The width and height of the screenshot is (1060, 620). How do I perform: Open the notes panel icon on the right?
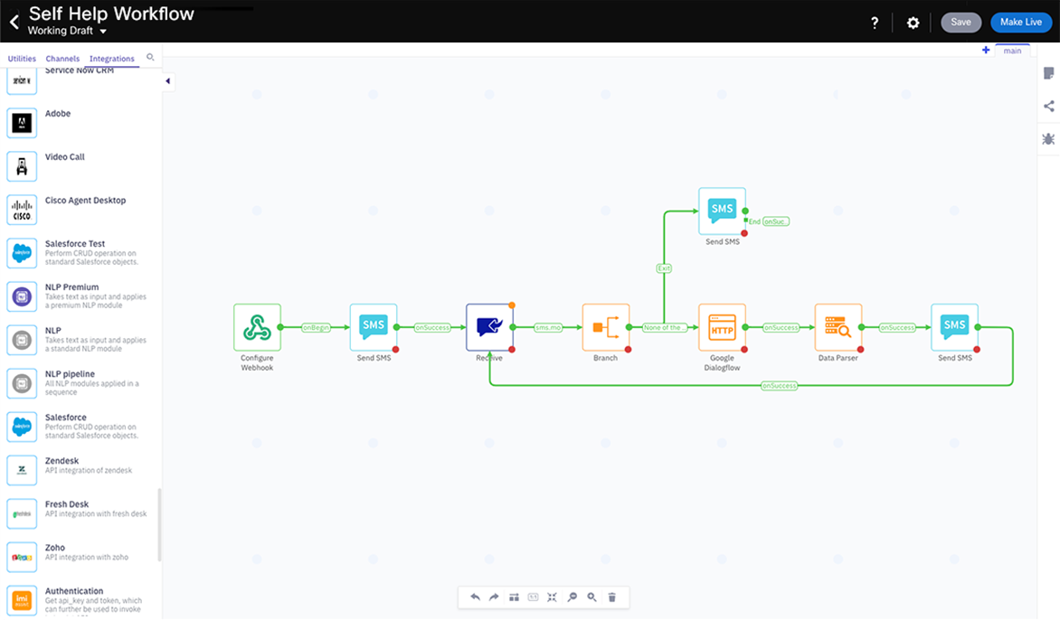click(1048, 73)
